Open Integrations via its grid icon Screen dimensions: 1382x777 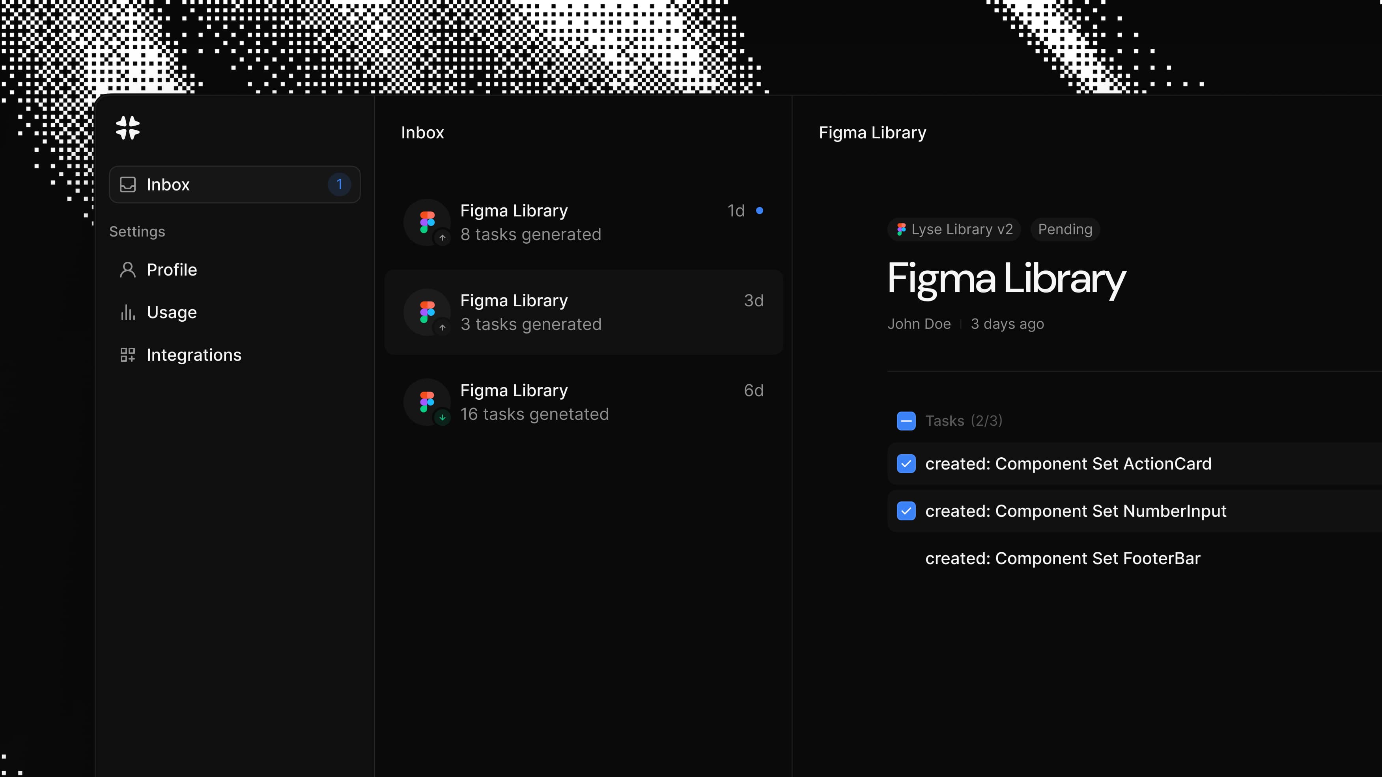(128, 354)
